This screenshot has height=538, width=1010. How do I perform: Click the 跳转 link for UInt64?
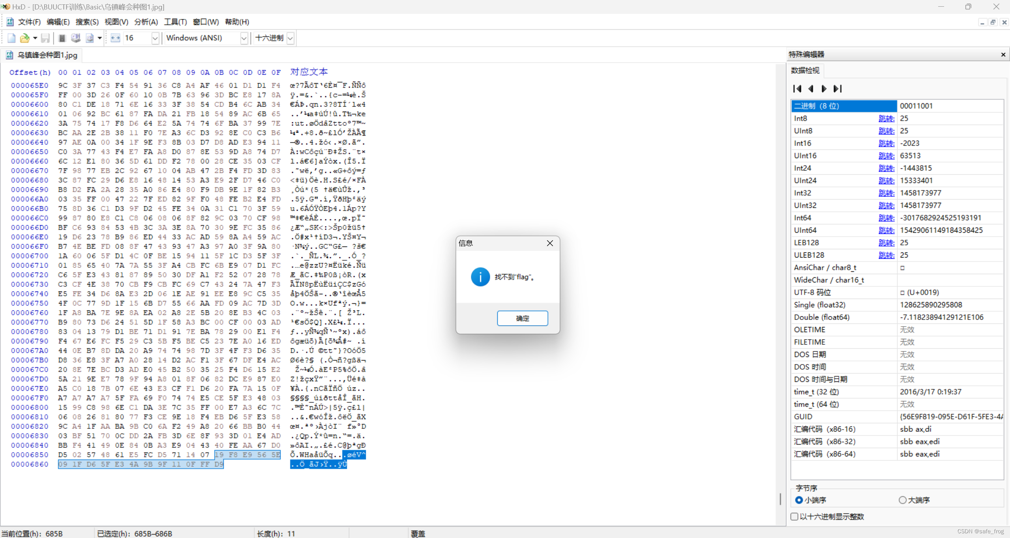(886, 230)
